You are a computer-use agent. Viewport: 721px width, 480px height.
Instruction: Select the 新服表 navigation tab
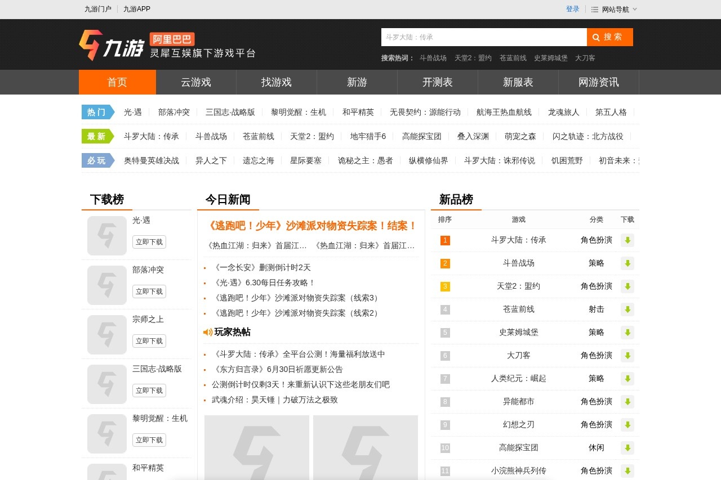click(518, 82)
